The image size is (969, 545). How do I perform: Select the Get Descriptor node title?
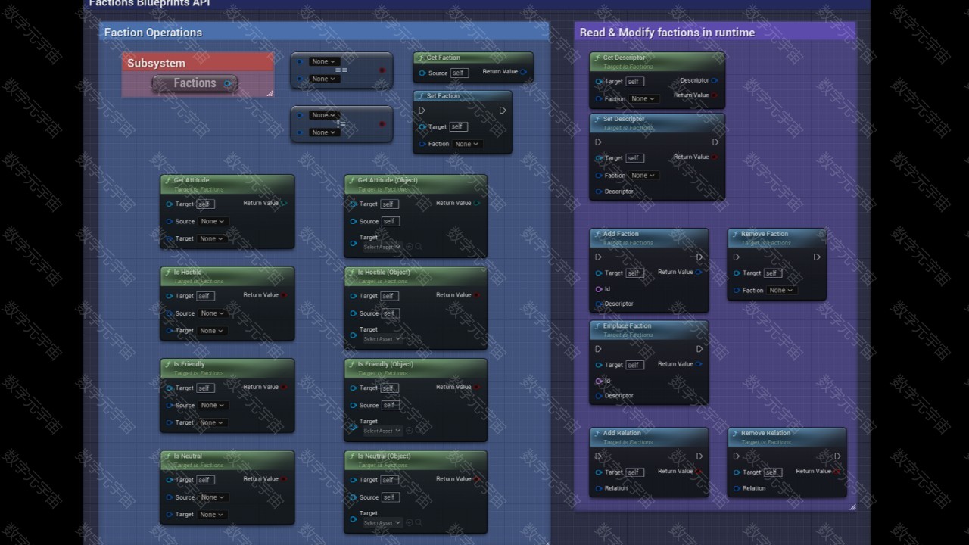click(x=624, y=58)
